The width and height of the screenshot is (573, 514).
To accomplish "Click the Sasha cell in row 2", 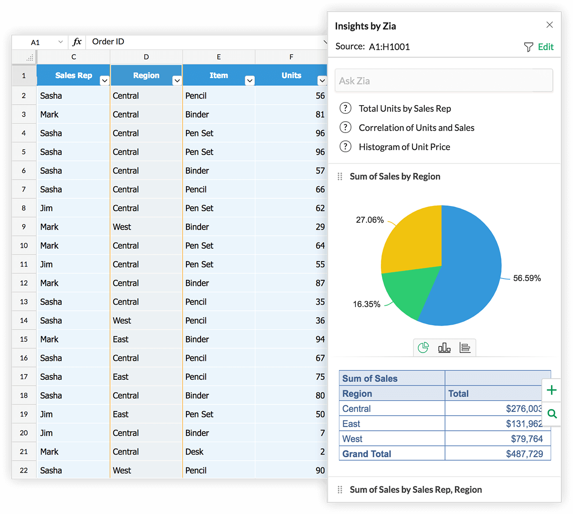I will pyautogui.click(x=74, y=95).
